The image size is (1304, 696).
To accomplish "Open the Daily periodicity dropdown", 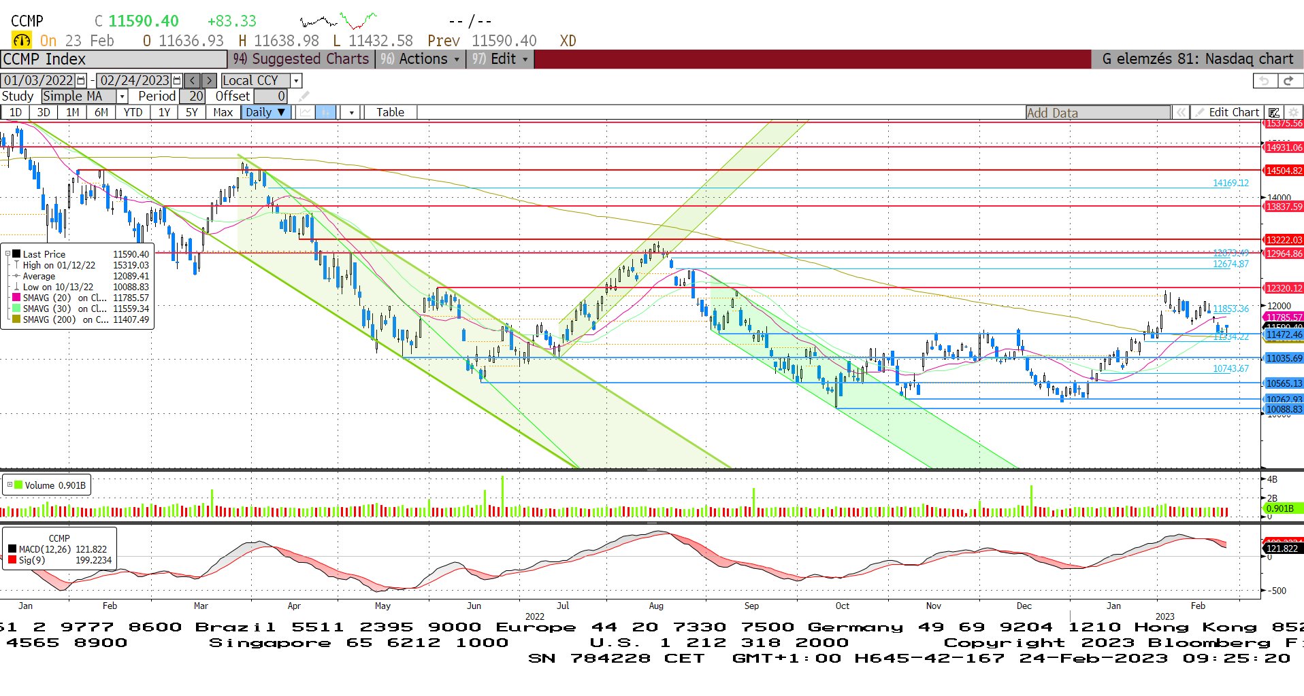I will click(265, 112).
